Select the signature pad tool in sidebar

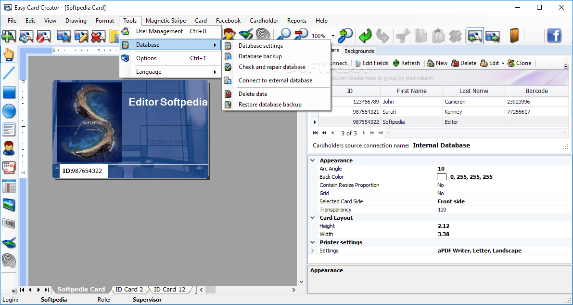pos(9,242)
